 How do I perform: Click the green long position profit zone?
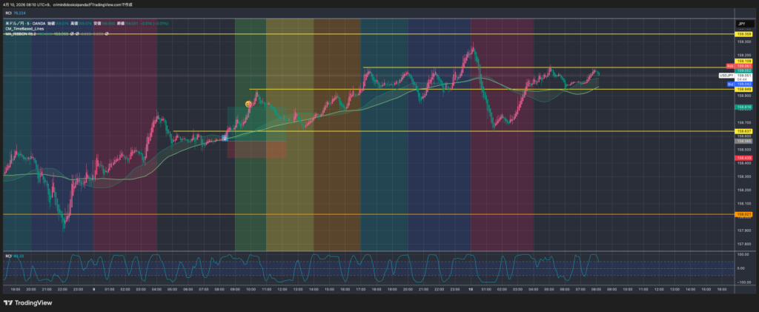tap(256, 122)
